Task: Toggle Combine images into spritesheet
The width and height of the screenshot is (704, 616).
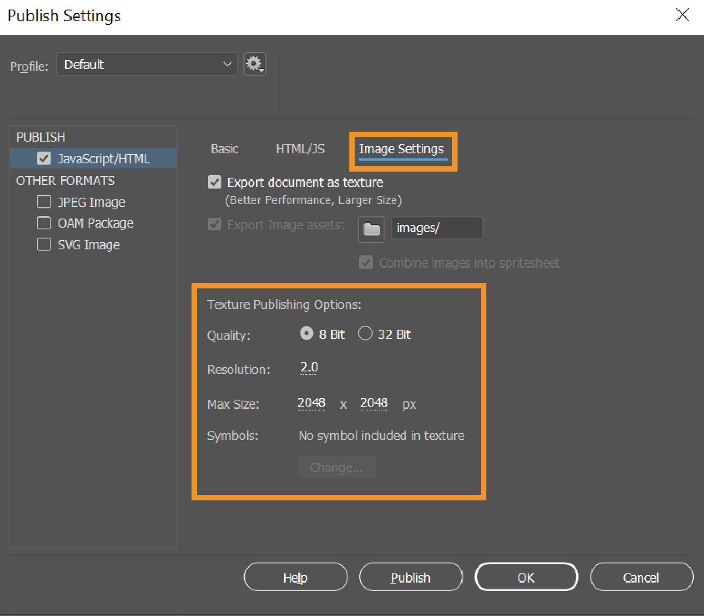Action: pyautogui.click(x=366, y=262)
